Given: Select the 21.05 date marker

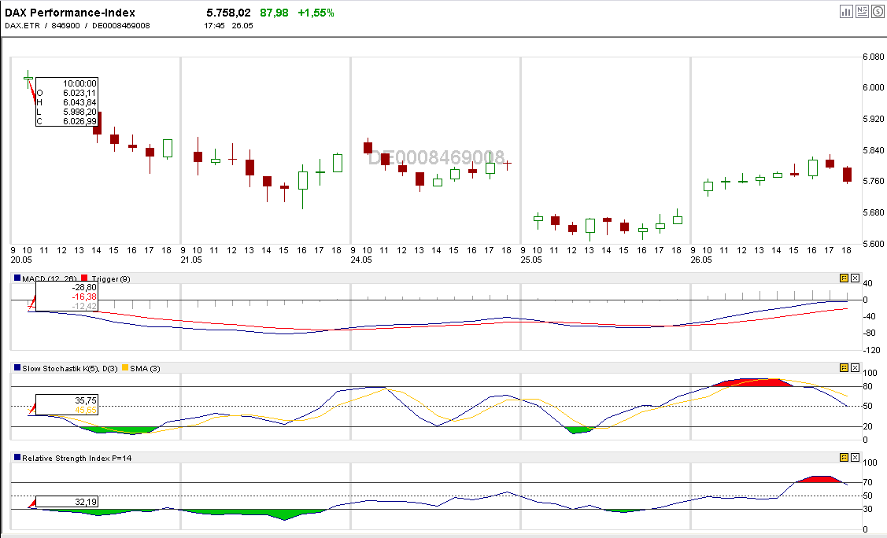Looking at the screenshot, I should pos(191,260).
